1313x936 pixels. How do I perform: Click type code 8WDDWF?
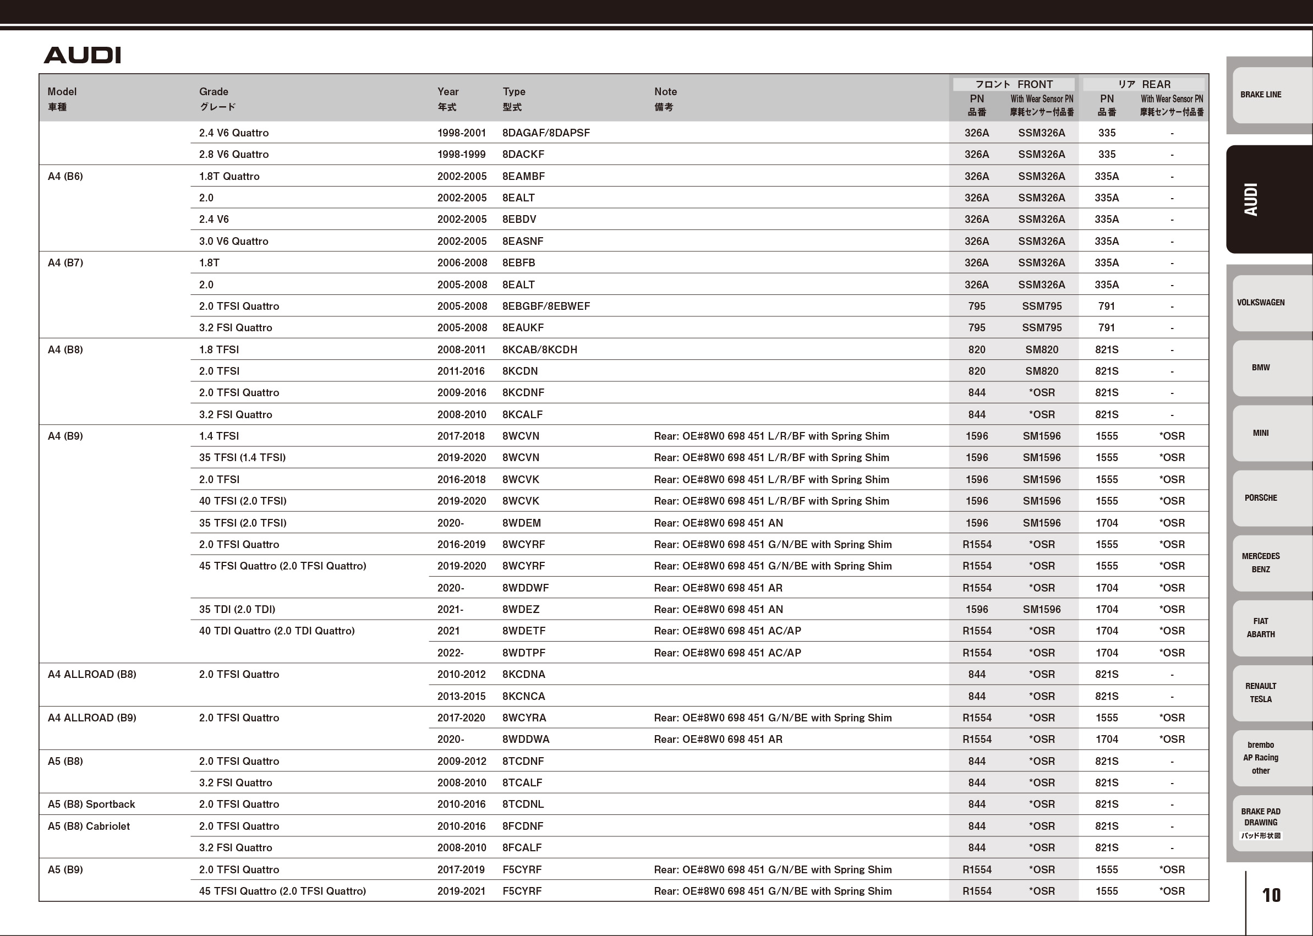pos(526,588)
